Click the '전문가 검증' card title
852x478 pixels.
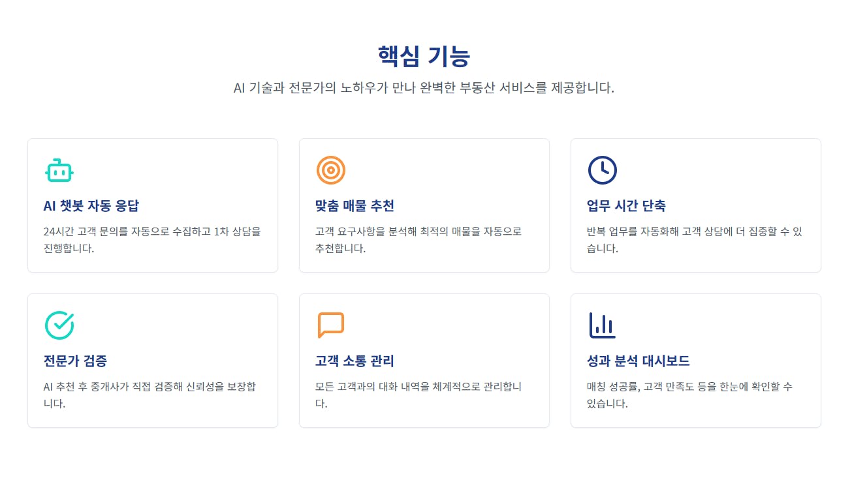[75, 361]
